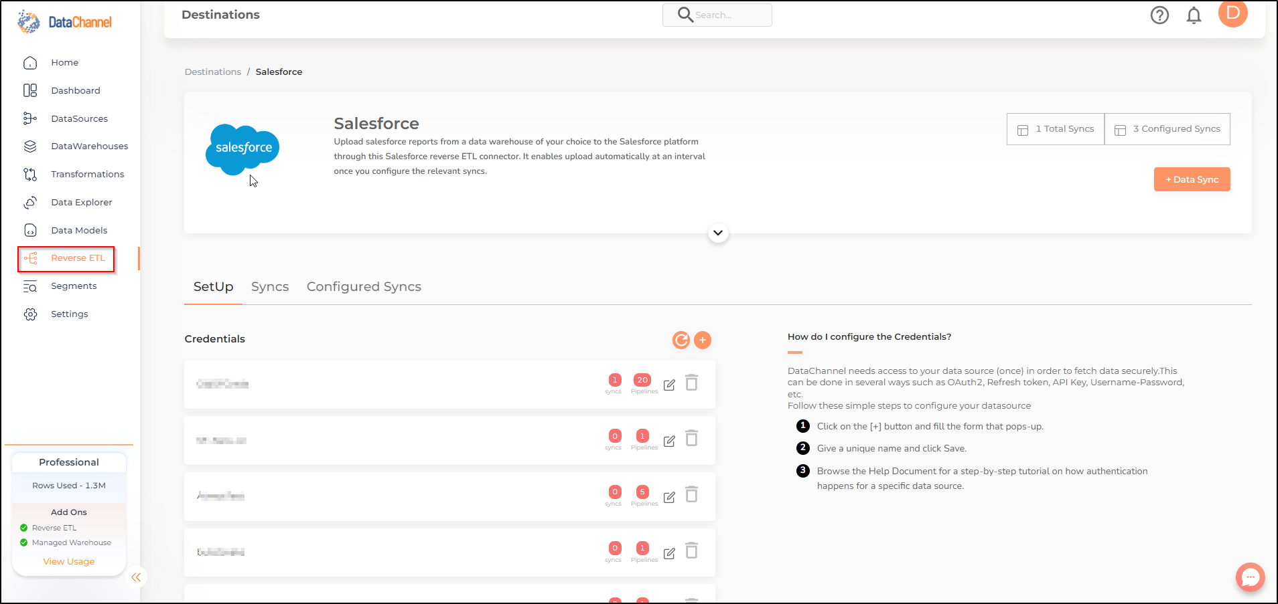Open the notifications bell

pos(1194,15)
